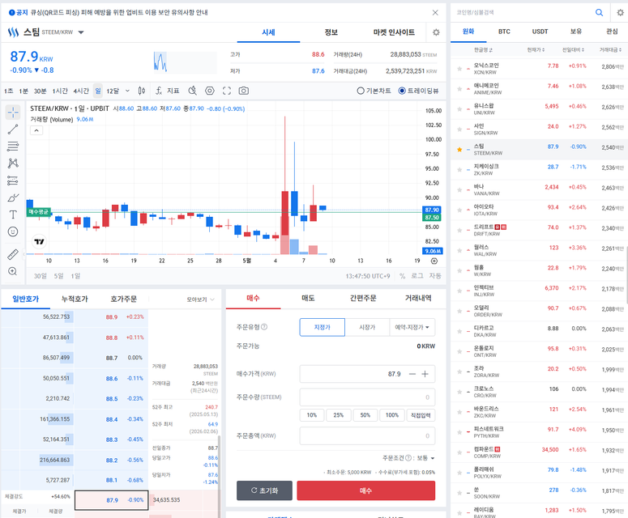This screenshot has height=518, width=628.
Task: Collapse the chart legend chevron
Action: pyautogui.click(x=36, y=130)
